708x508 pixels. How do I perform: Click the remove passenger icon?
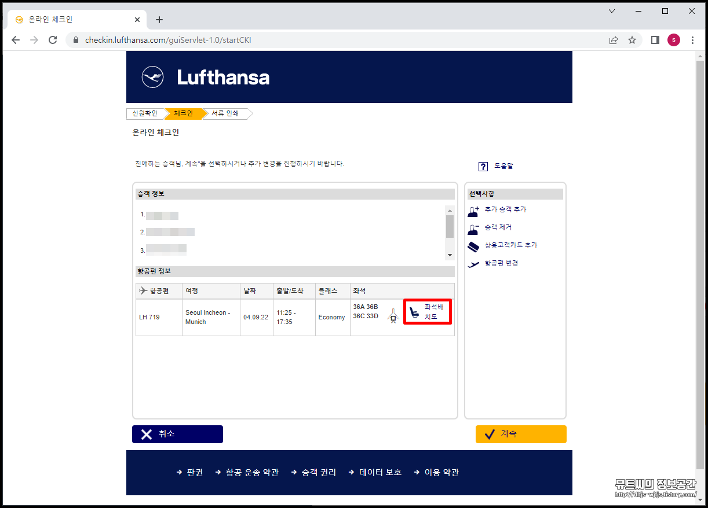(473, 229)
